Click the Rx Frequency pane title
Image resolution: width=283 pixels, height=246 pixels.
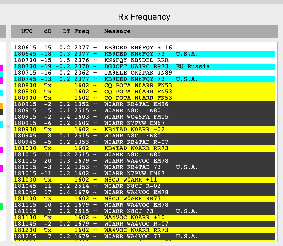click(144, 17)
